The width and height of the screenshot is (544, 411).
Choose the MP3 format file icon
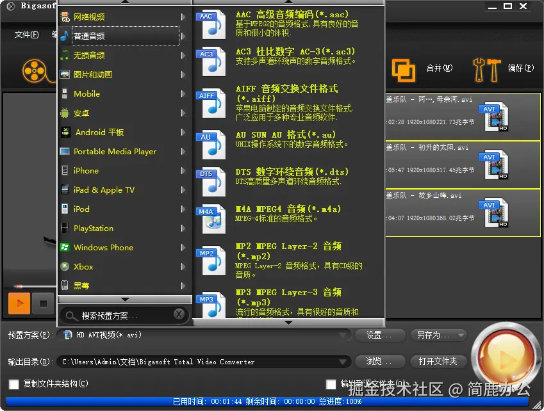(211, 304)
